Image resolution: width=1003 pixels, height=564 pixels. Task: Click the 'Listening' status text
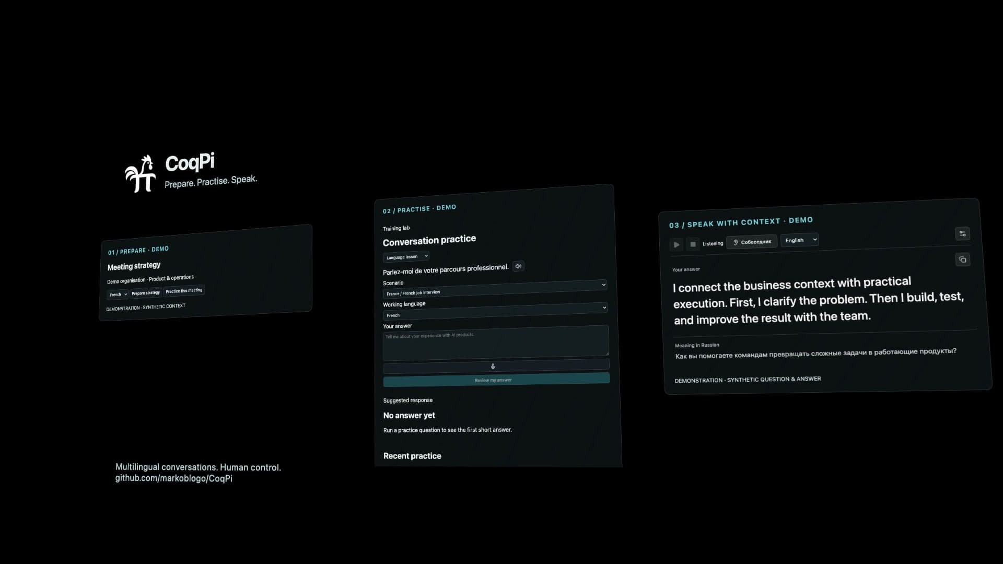tap(713, 243)
